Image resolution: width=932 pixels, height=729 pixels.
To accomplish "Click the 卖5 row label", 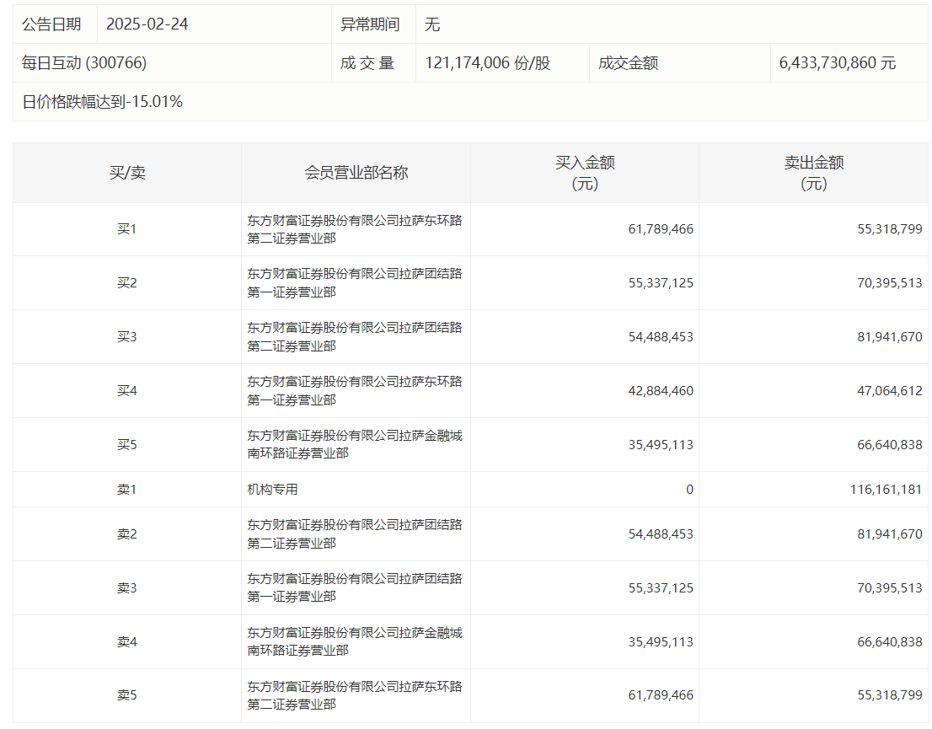I will 127,695.
